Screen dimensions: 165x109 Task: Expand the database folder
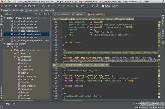[15, 53]
